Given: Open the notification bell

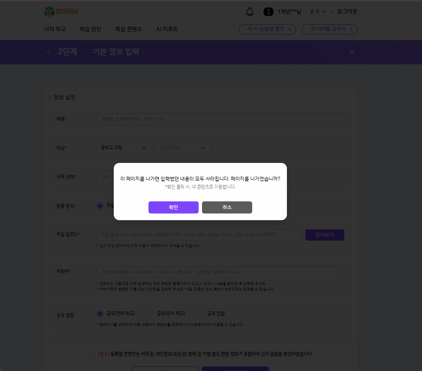Looking at the screenshot, I should click(x=250, y=12).
